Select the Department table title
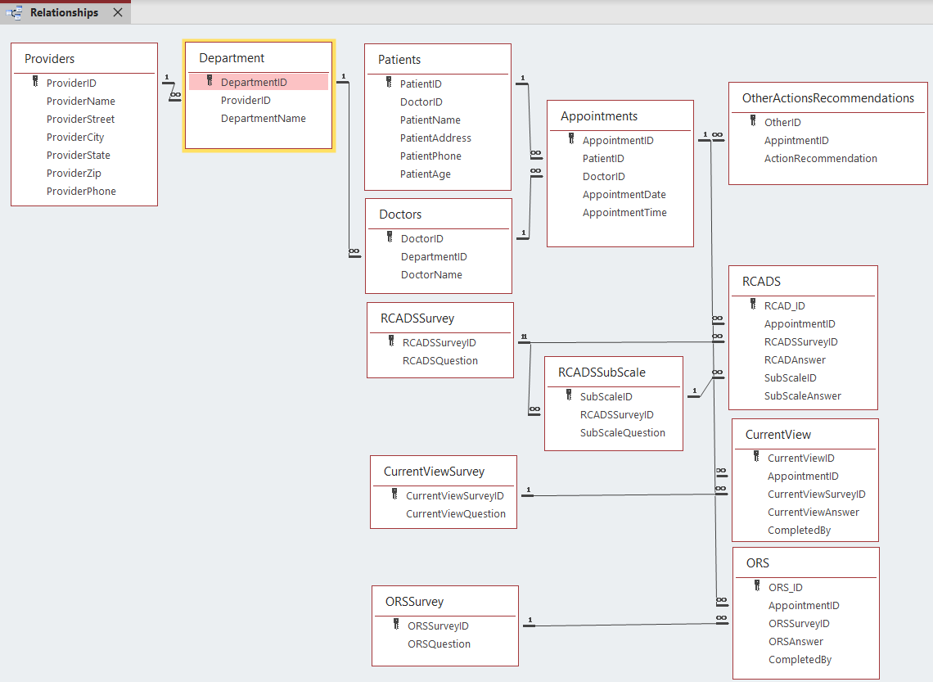This screenshot has width=933, height=682. [x=232, y=58]
